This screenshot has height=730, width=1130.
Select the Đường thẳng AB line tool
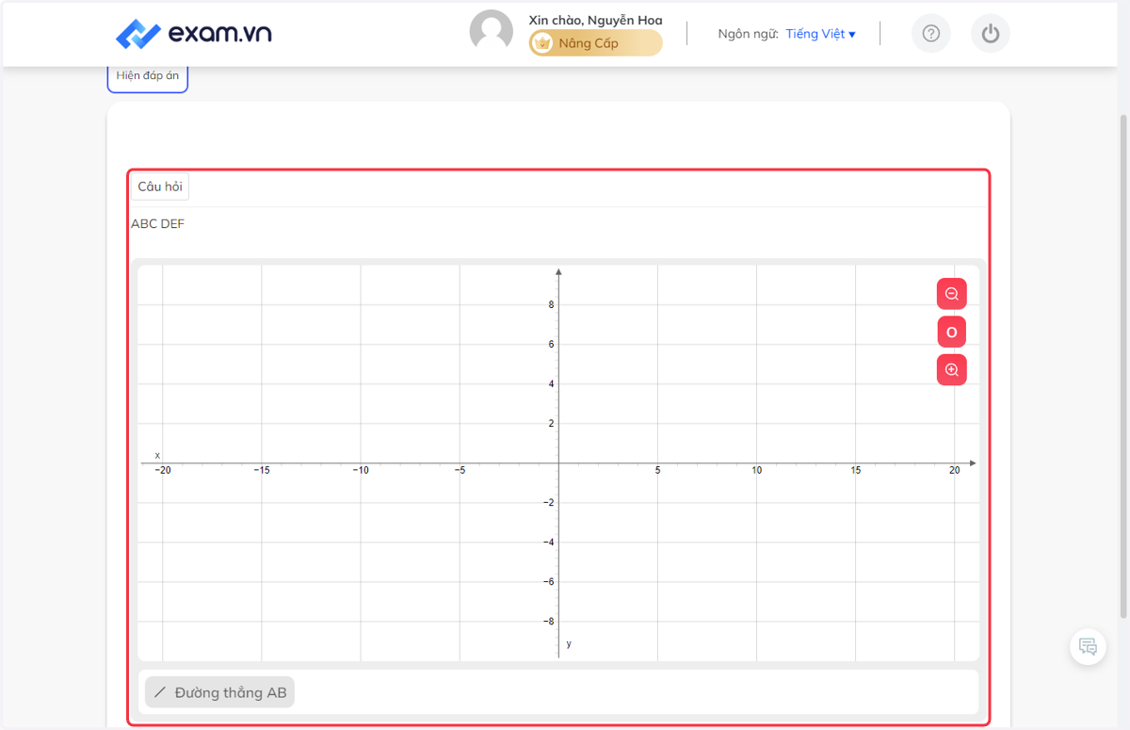point(219,692)
